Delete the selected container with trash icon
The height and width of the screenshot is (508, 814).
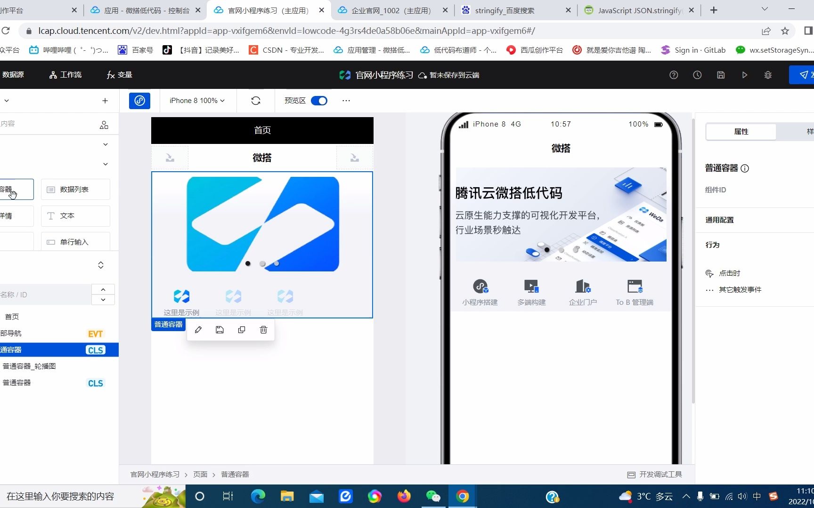click(263, 330)
